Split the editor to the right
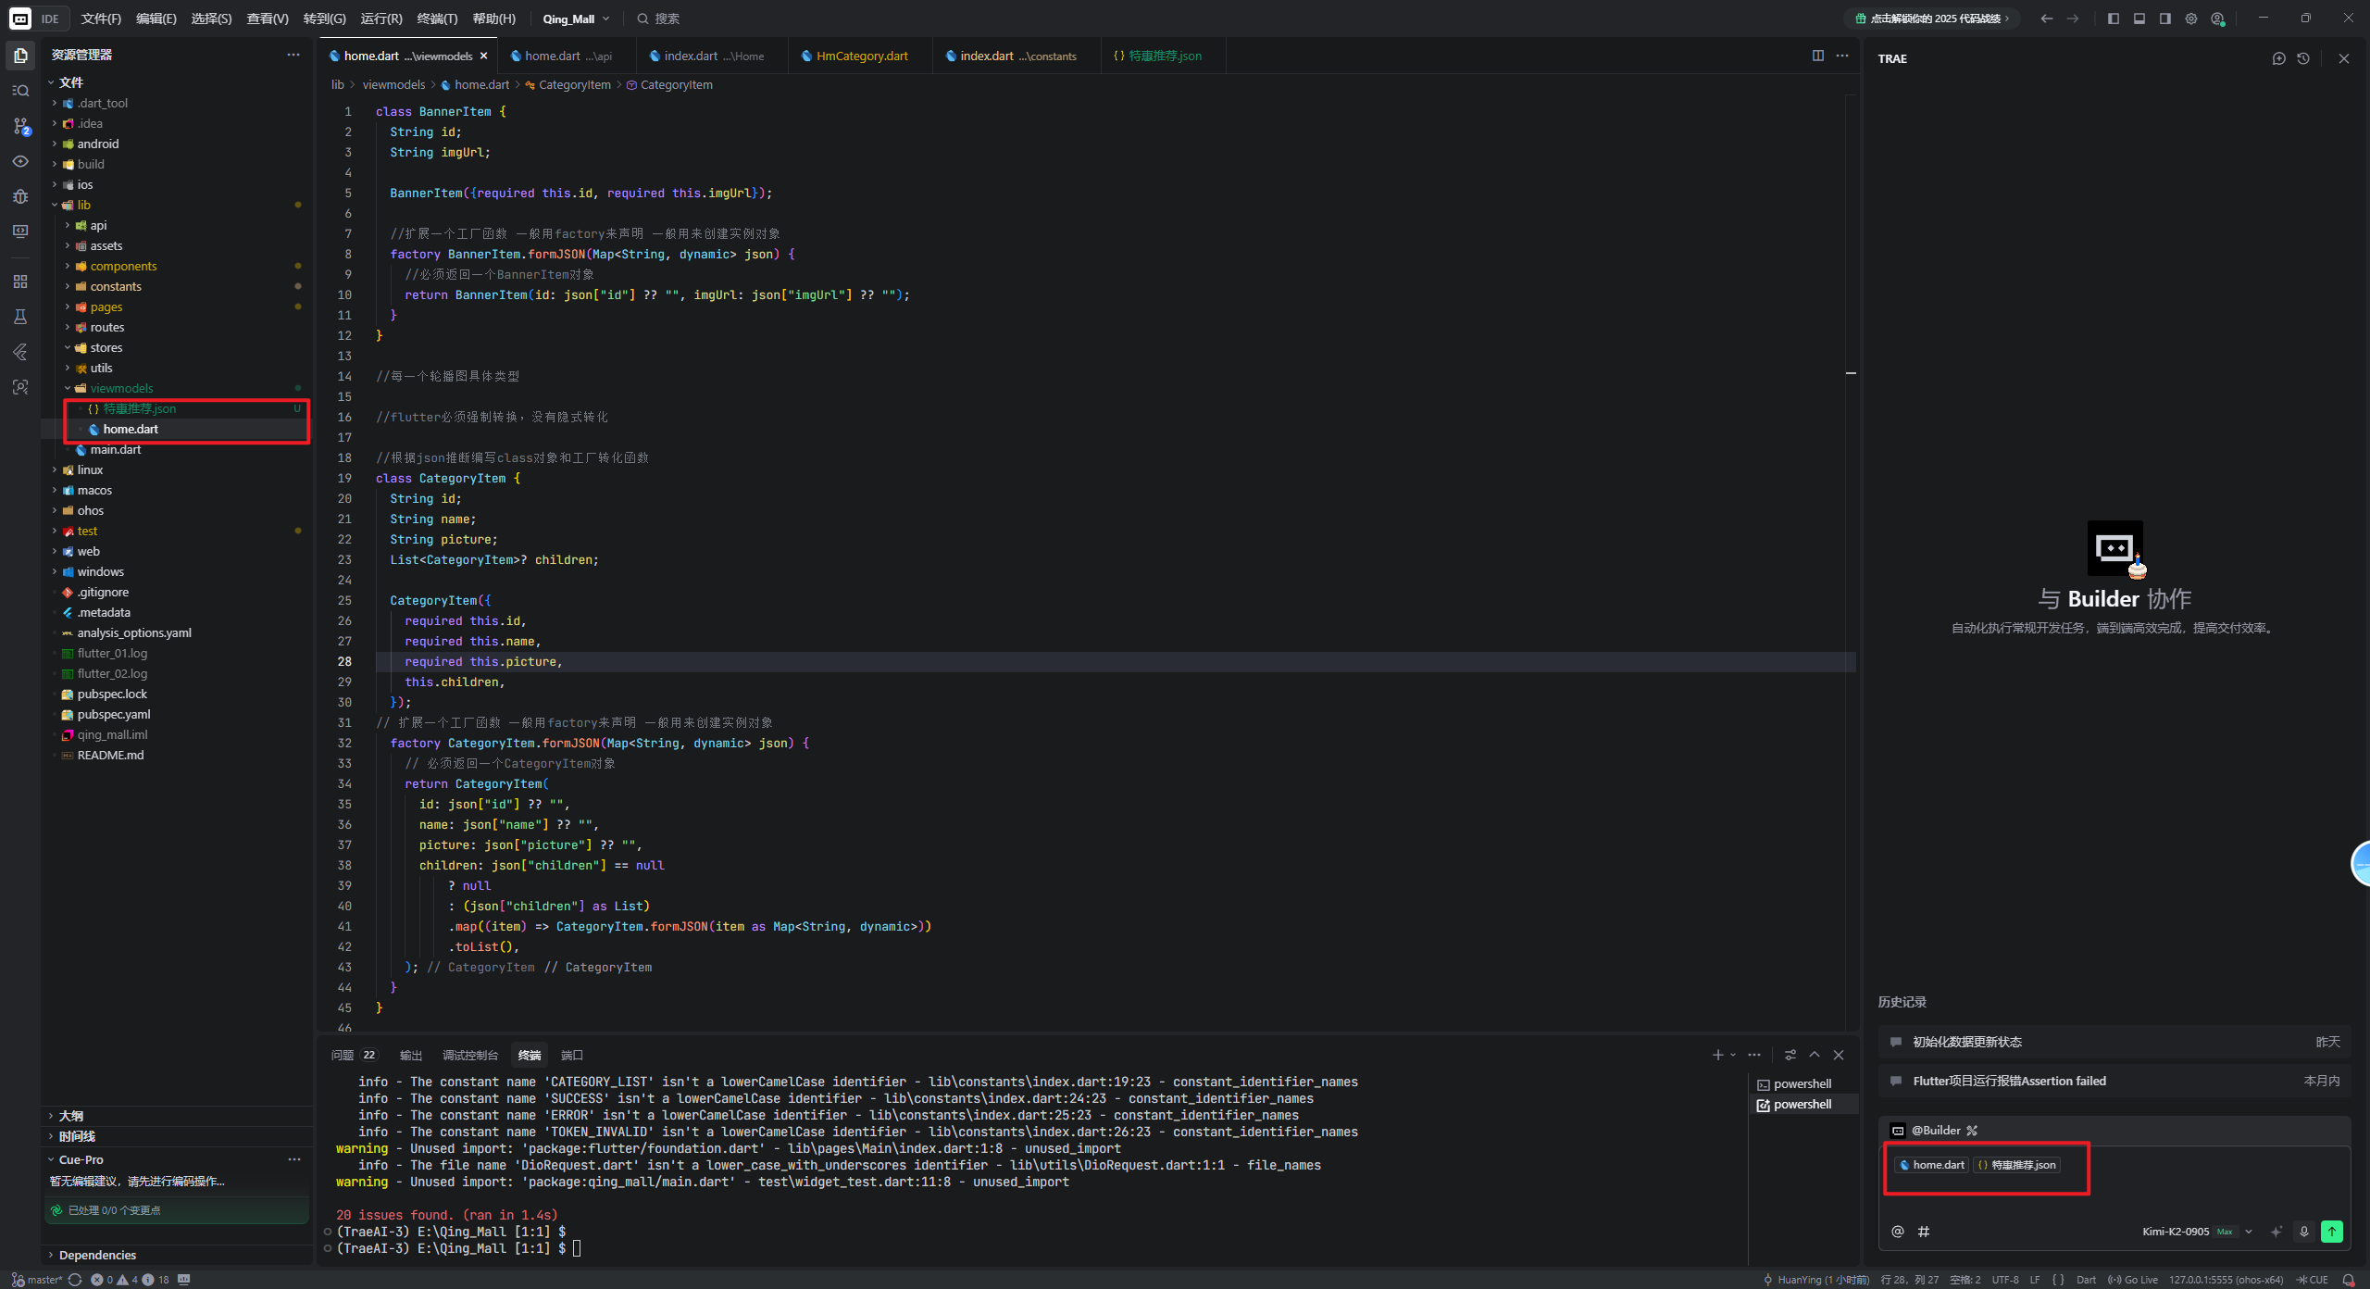 tap(1817, 56)
